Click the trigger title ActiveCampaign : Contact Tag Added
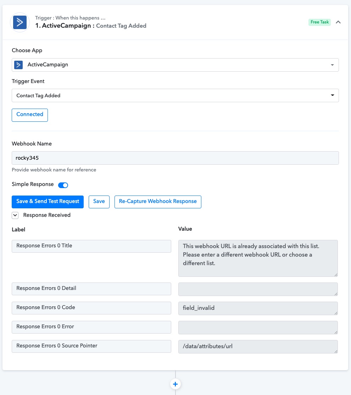The image size is (351, 395). point(90,26)
